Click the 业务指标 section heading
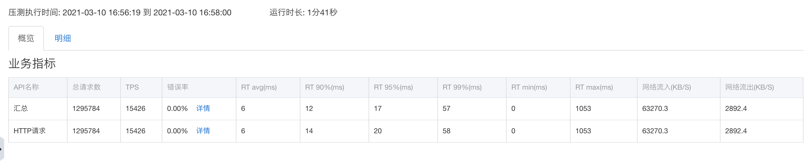 (32, 63)
